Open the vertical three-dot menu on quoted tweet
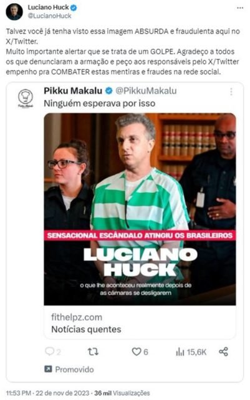The image size is (250, 400). click(231, 92)
